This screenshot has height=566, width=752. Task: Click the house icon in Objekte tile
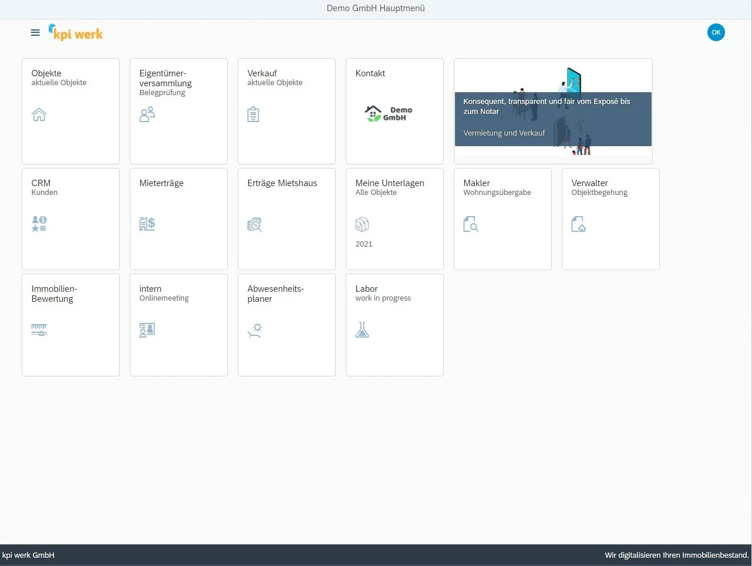coord(39,114)
